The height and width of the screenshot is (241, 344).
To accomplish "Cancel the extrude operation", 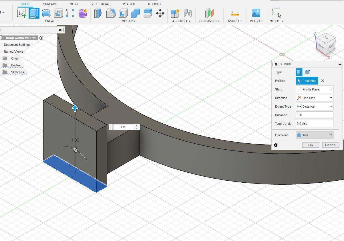I will (331, 145).
